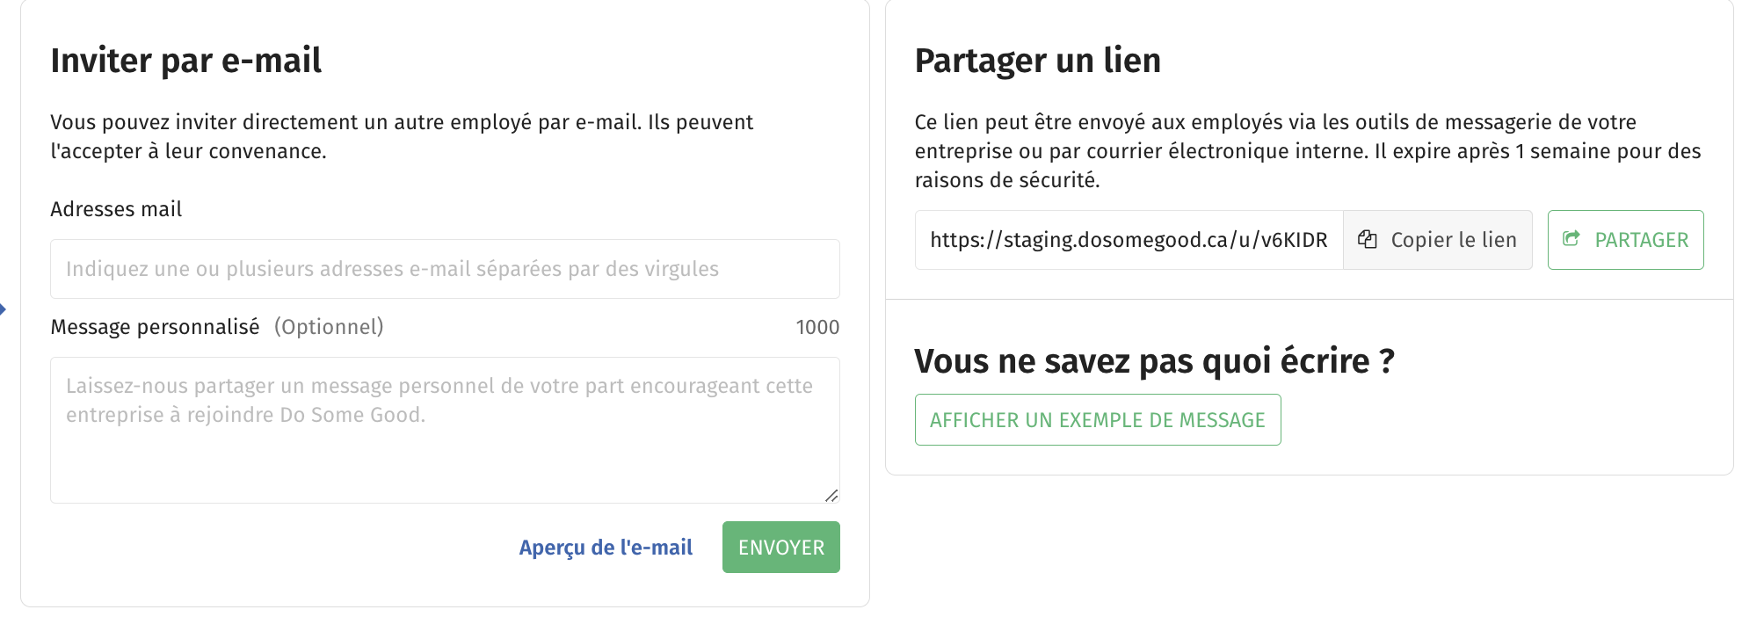This screenshot has height=617, width=1742.
Task: Click the textarea resize handle corner
Action: pyautogui.click(x=831, y=495)
